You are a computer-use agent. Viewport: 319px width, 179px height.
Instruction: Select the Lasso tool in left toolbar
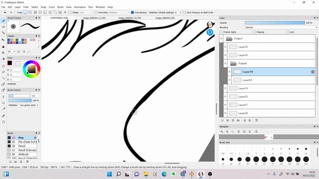click(3, 72)
